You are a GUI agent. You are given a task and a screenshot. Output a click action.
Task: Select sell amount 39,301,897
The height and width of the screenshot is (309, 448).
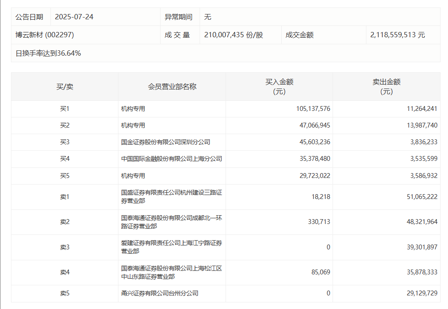click(x=422, y=247)
